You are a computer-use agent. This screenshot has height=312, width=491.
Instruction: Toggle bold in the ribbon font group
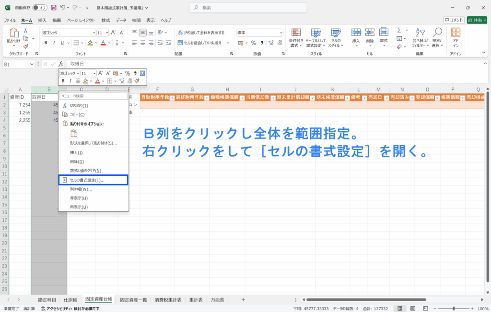[46, 43]
